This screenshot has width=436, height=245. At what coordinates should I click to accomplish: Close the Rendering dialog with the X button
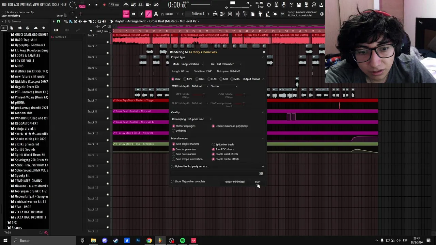(264, 52)
